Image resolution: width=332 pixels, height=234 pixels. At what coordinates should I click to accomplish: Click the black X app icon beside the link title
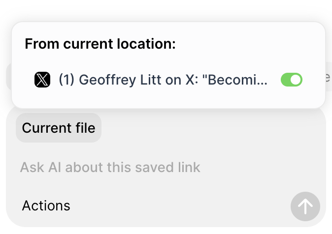pos(42,80)
